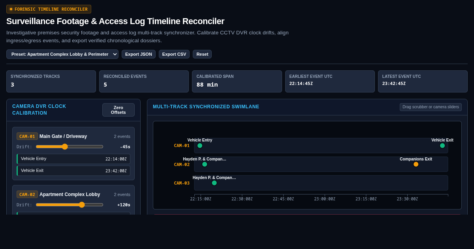474x249 pixels.
Task: Click the CAM-01 swimlane label
Action: 182,145
